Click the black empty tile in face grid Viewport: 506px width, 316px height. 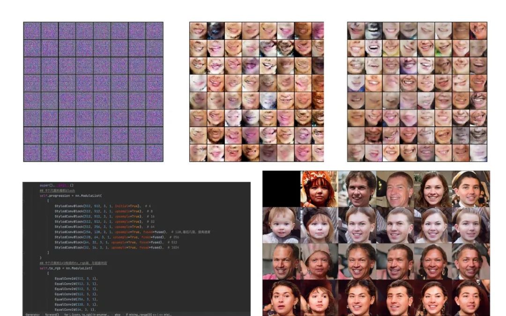282,189
